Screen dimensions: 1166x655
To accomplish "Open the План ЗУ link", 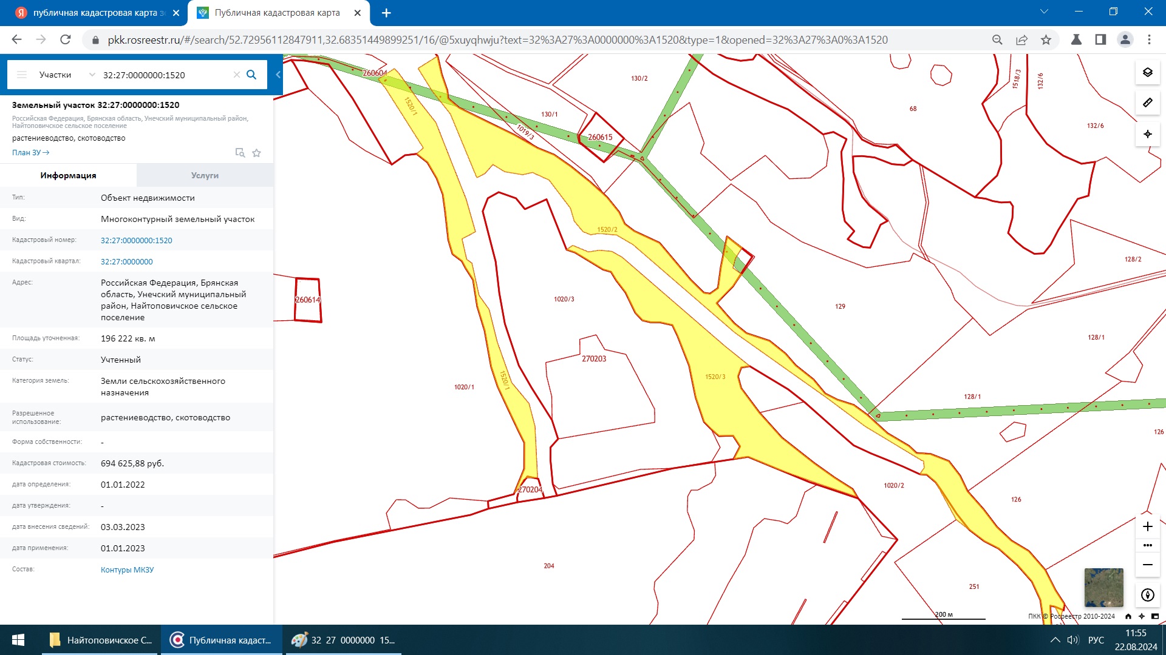I will pyautogui.click(x=30, y=153).
